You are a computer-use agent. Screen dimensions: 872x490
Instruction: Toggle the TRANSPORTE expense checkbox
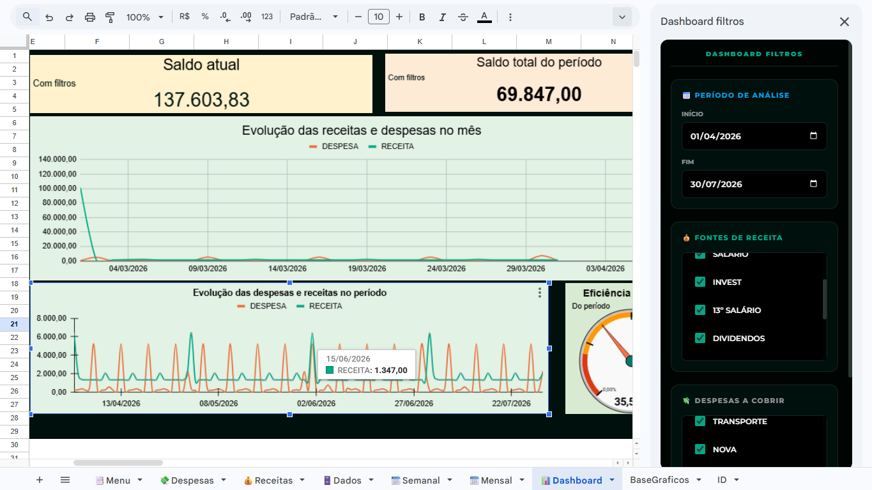pos(700,421)
